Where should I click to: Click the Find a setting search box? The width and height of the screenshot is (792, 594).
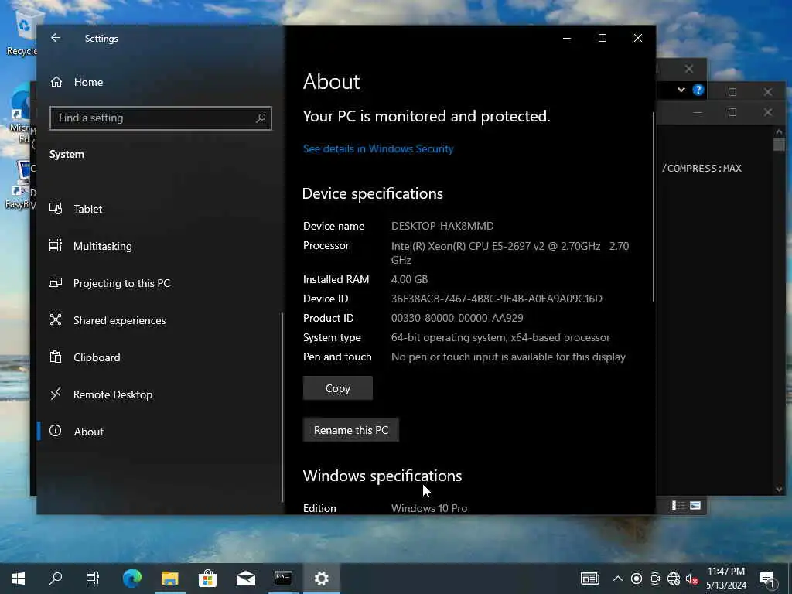(161, 118)
